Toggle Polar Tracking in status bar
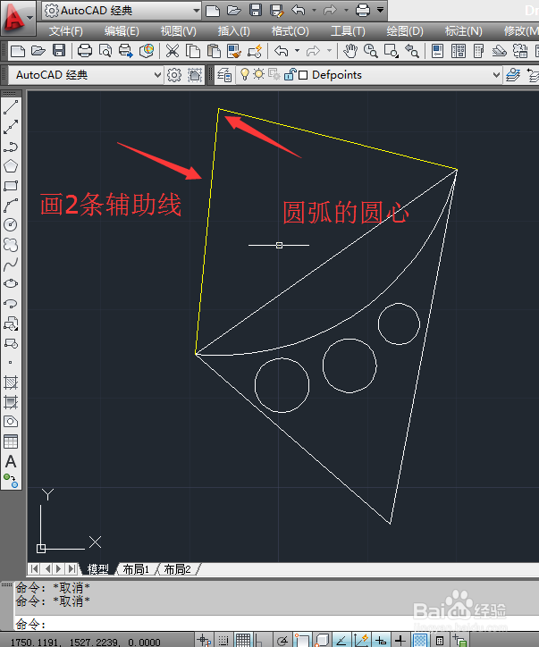 [282, 641]
